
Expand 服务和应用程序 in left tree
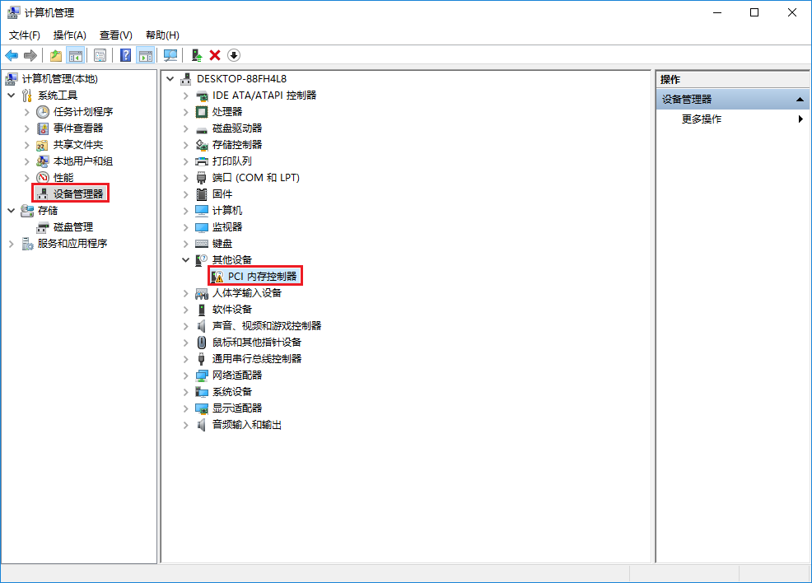pos(12,244)
